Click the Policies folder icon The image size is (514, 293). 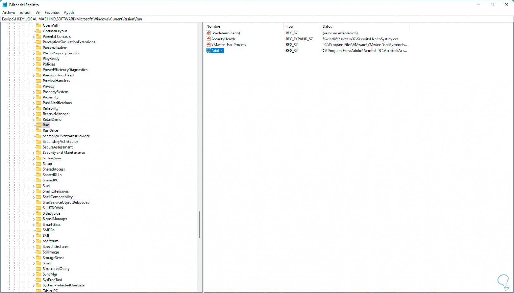pyautogui.click(x=39, y=64)
